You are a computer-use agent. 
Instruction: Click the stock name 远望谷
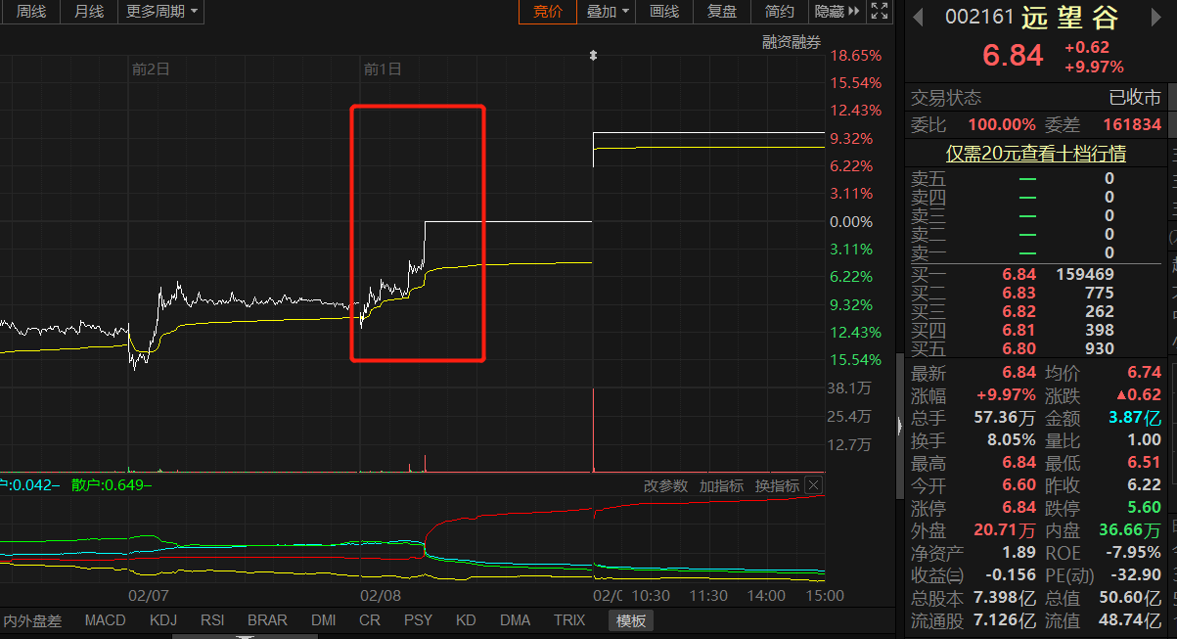pyautogui.click(x=1070, y=18)
